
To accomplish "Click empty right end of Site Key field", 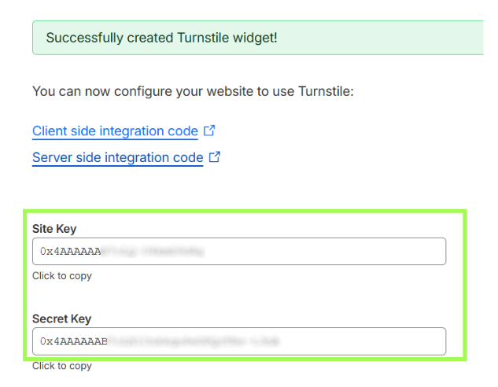I will point(378,252).
